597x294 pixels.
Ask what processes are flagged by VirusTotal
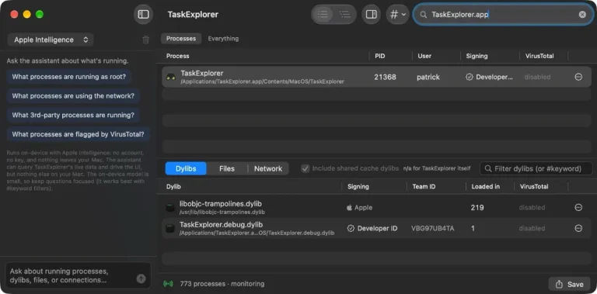coord(78,134)
